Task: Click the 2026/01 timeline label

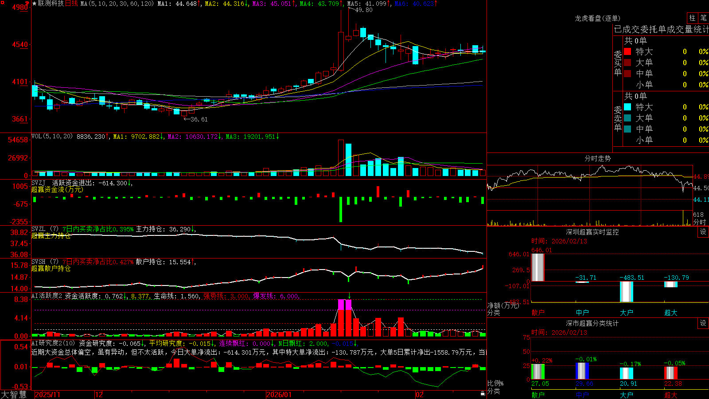Action: coord(279,395)
